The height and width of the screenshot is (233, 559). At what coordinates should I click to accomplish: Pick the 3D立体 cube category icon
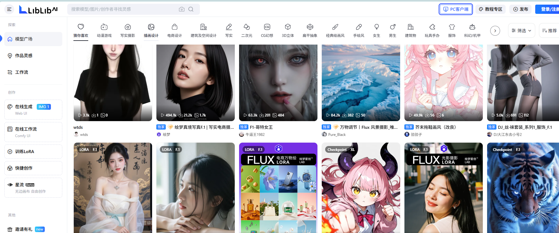tap(288, 27)
